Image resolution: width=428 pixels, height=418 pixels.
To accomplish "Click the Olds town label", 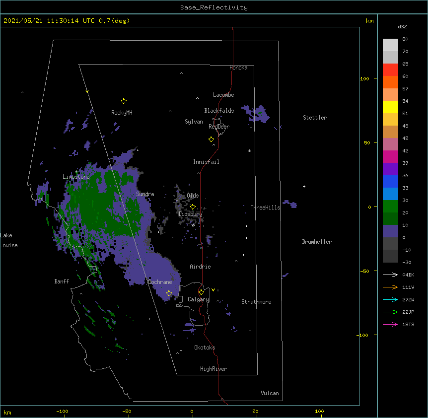I will point(193,196).
